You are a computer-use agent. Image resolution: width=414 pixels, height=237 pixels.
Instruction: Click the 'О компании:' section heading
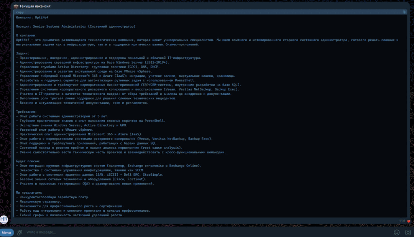tap(26, 35)
